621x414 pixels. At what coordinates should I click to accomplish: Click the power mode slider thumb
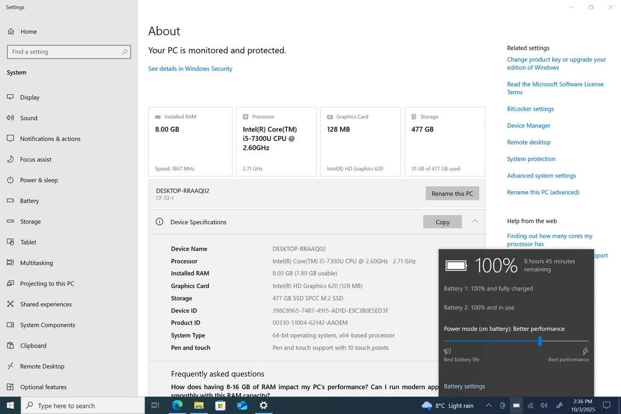tap(540, 341)
